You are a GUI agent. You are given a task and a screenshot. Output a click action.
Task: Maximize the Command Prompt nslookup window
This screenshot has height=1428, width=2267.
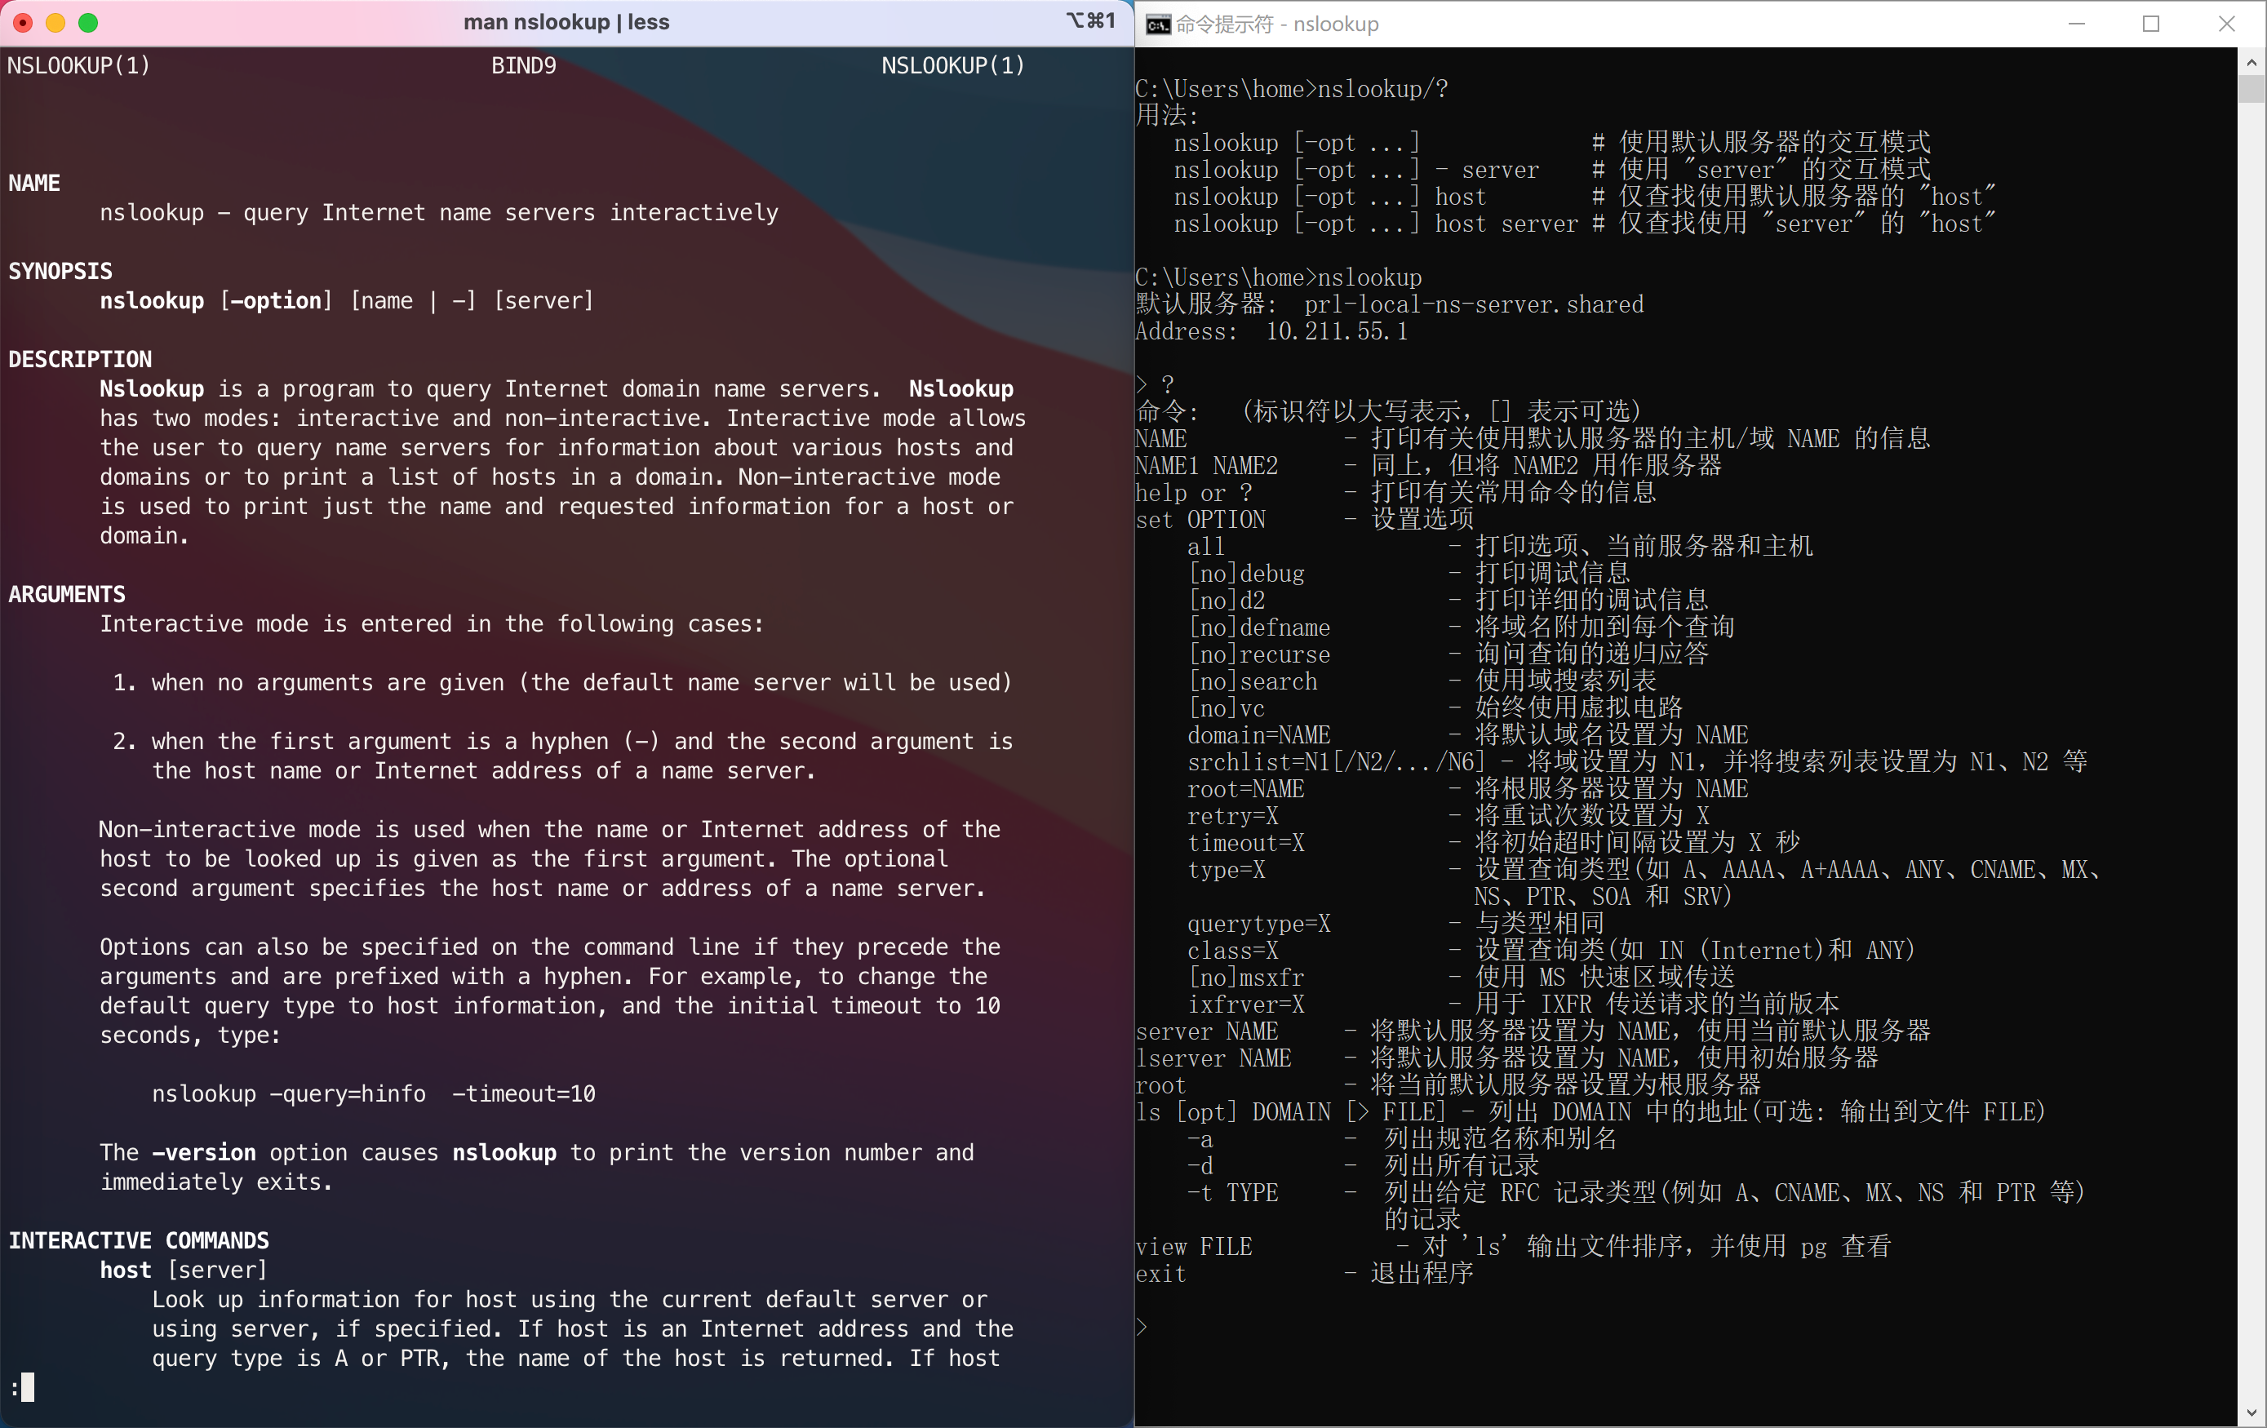click(2150, 24)
